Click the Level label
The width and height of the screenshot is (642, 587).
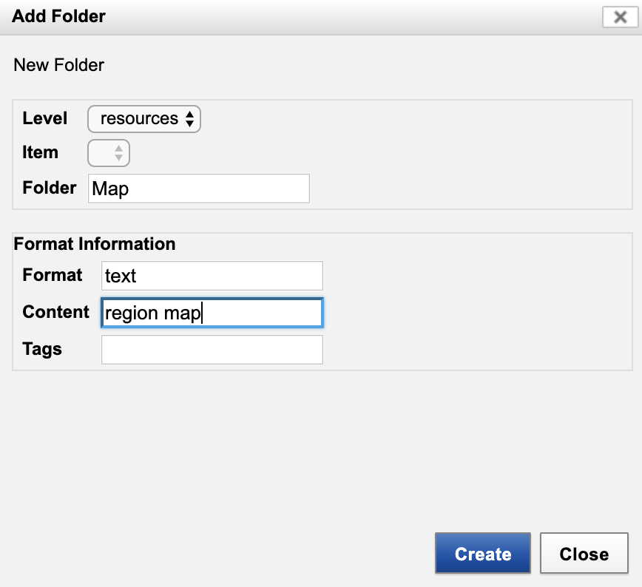point(45,118)
